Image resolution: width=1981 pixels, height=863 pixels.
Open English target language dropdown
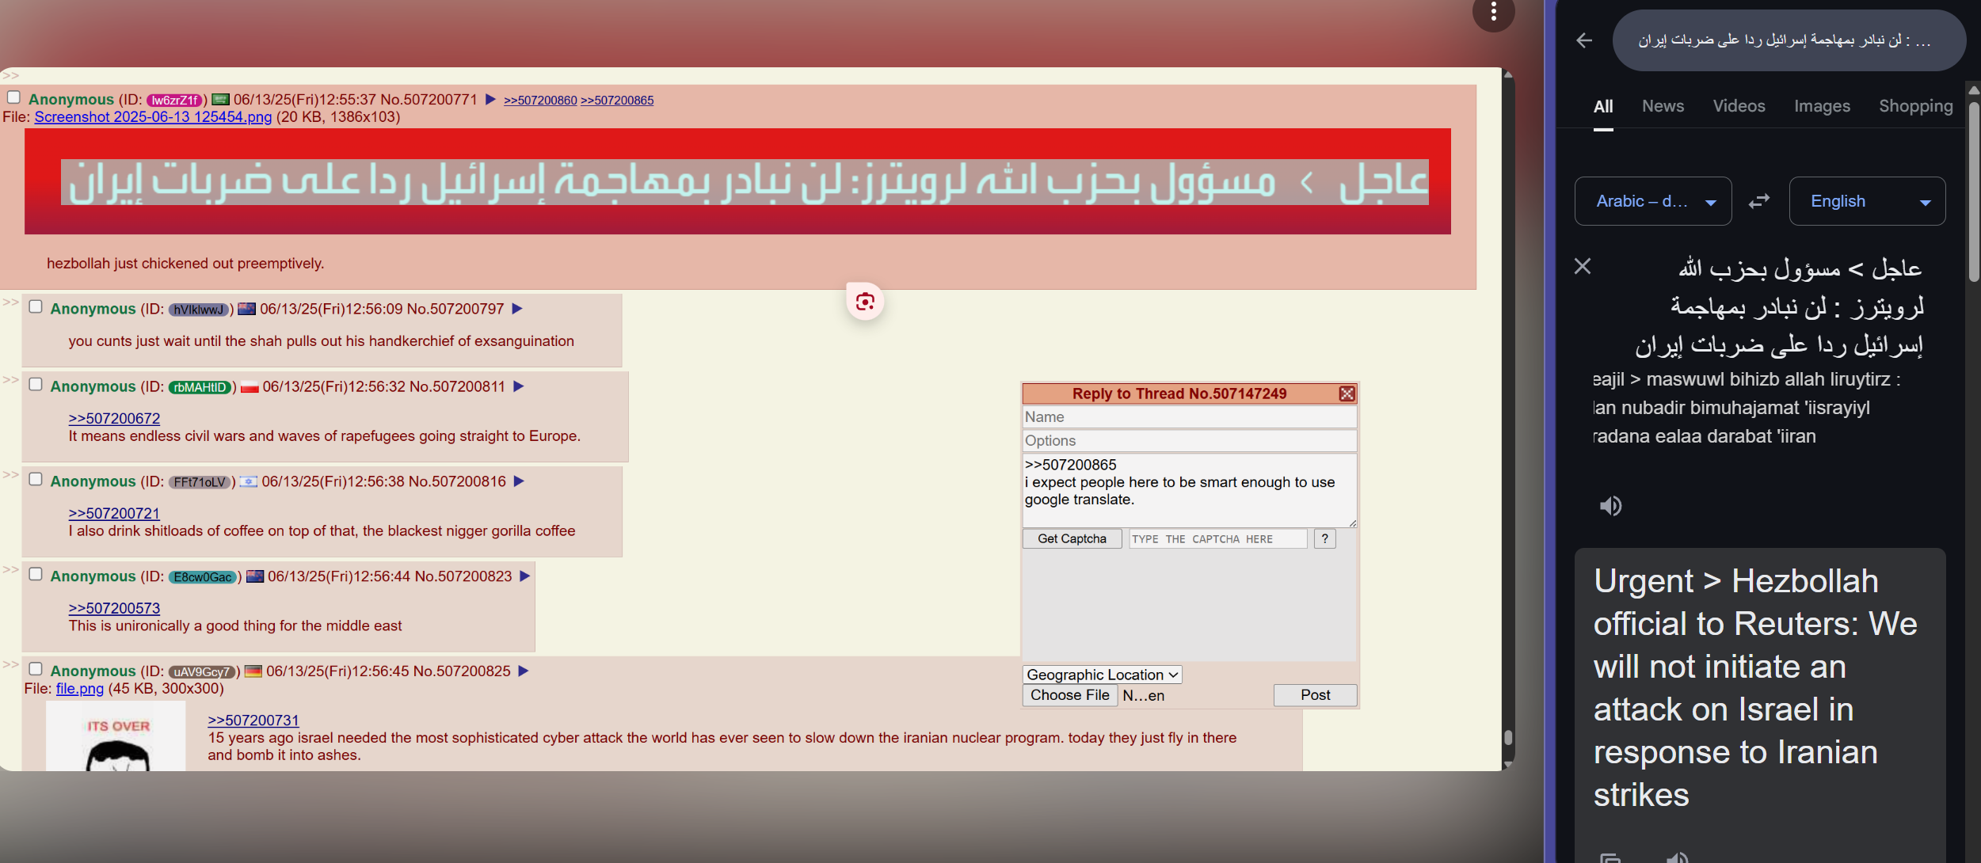coord(1867,201)
